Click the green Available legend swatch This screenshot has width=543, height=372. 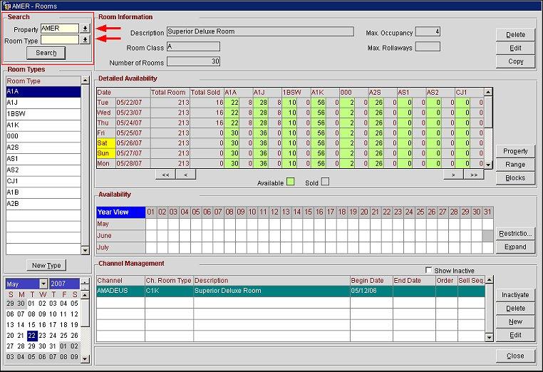(290, 183)
